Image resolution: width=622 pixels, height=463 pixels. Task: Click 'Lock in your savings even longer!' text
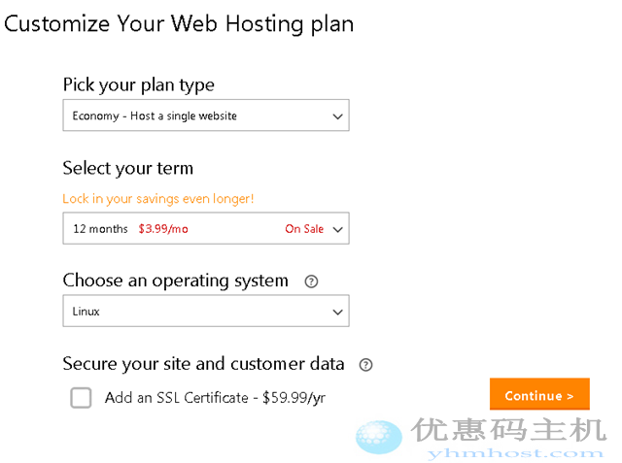158,199
